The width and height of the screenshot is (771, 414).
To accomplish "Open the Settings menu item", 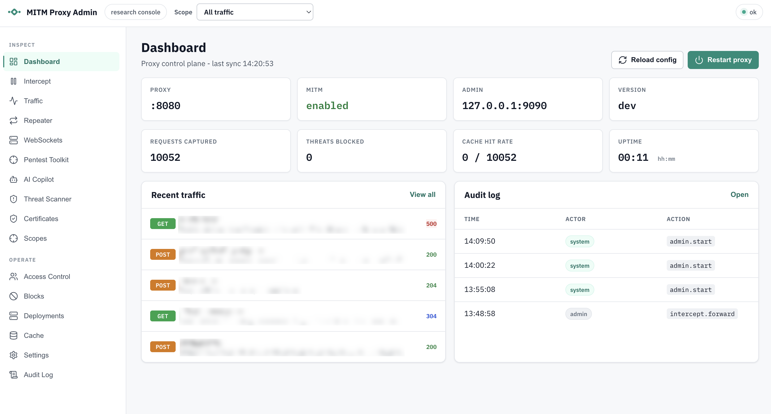I will click(61, 355).
